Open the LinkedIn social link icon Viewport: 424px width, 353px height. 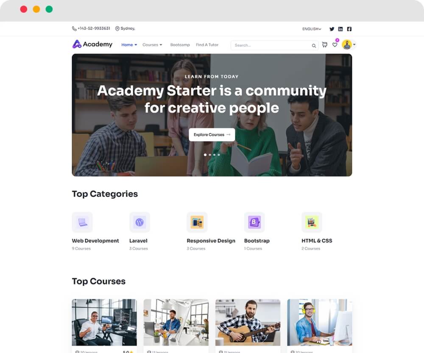click(340, 29)
